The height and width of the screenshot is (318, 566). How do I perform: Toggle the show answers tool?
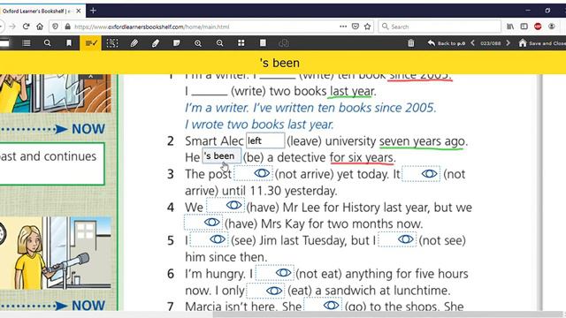[90, 43]
